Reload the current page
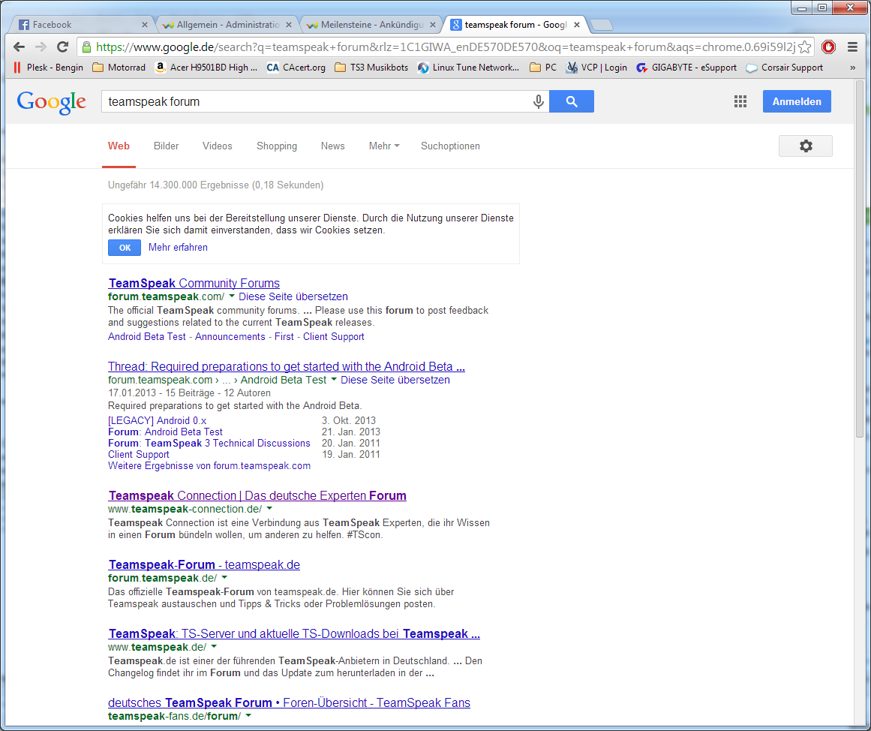 63,47
